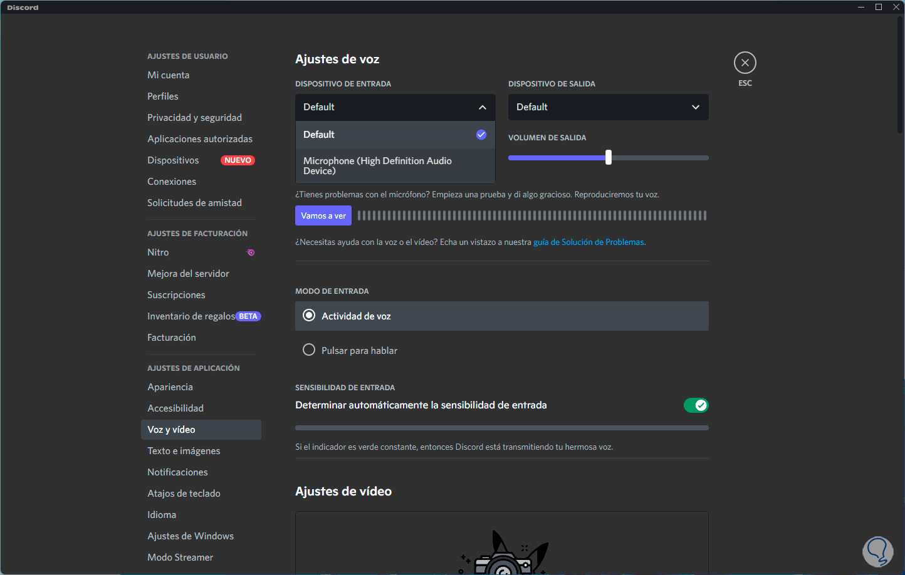Viewport: 905px width, 575px height.
Task: Disable automatic input sensitivity toggle
Action: click(696, 405)
